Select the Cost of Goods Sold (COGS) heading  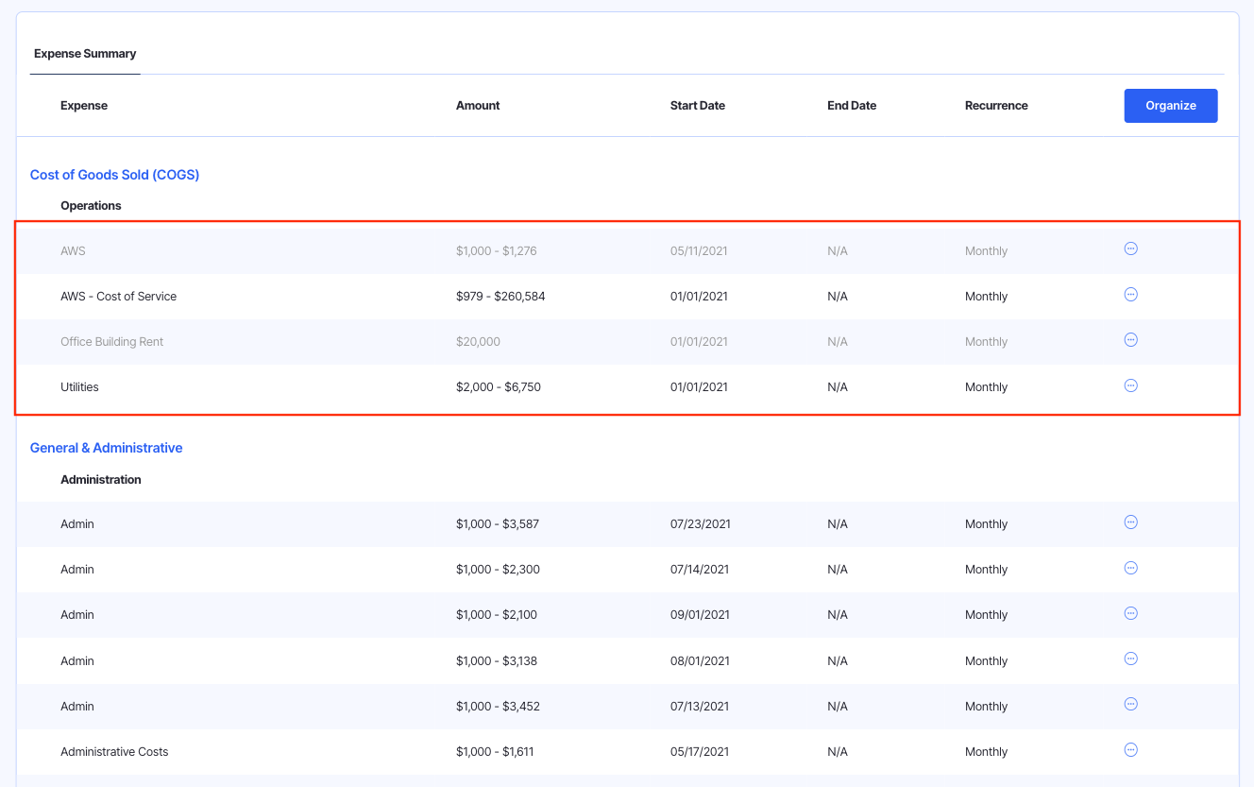coord(114,175)
